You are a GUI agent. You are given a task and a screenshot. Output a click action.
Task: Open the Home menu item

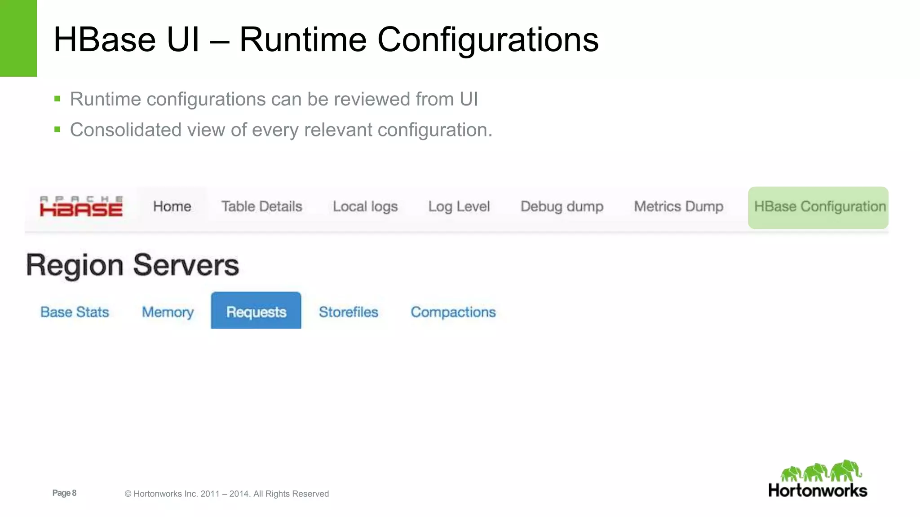click(172, 206)
